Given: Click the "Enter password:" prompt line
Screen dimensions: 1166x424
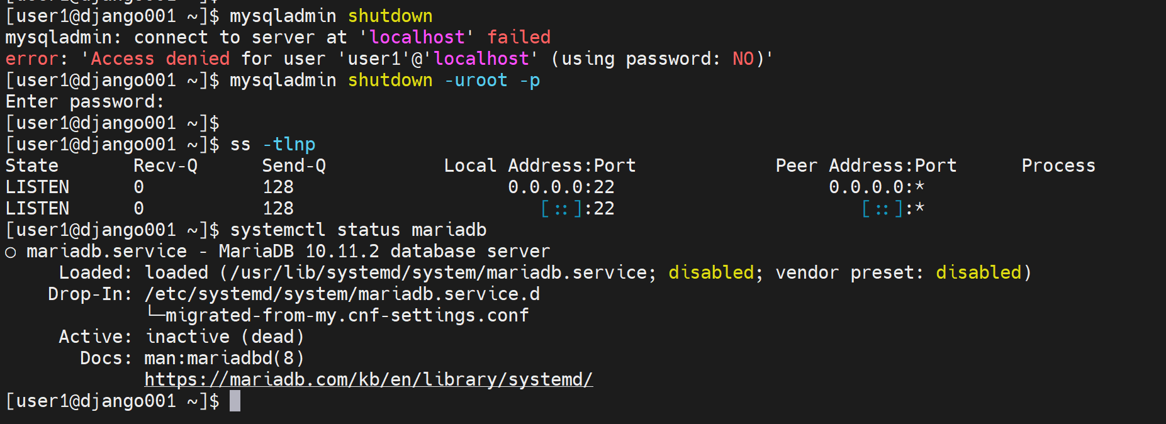Looking at the screenshot, I should coord(85,102).
